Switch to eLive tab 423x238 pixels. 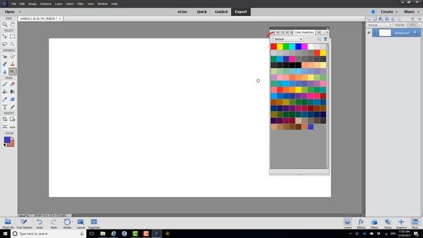click(x=182, y=12)
